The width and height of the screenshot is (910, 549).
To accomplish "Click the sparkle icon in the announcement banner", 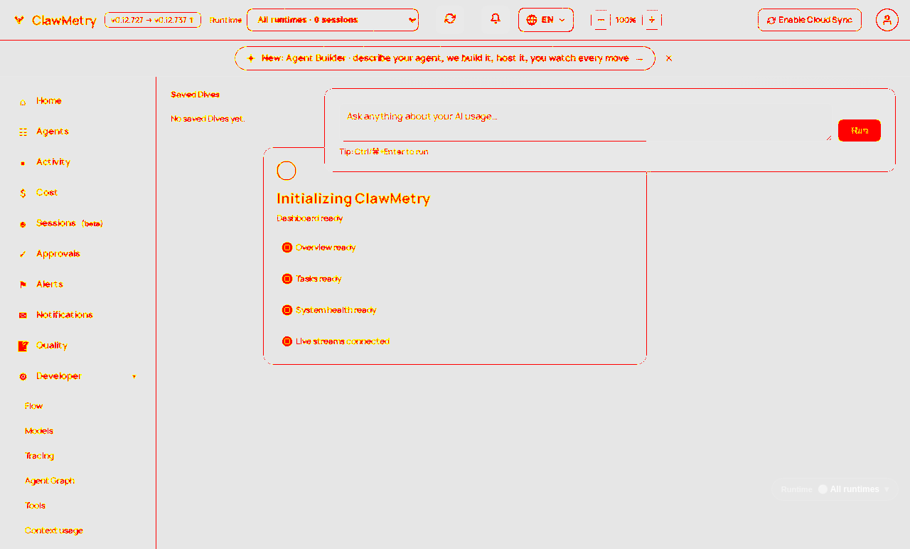I will pyautogui.click(x=251, y=58).
